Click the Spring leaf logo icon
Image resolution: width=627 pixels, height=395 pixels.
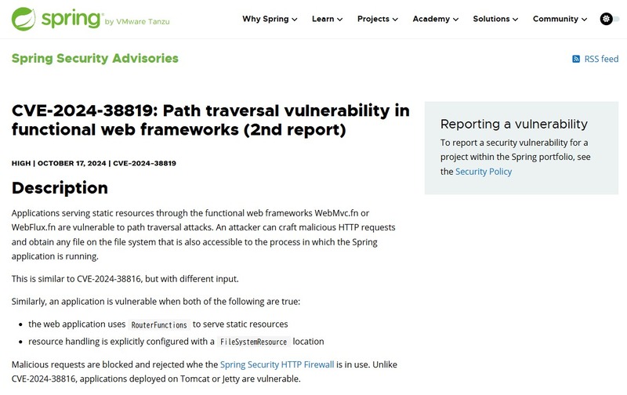24,19
